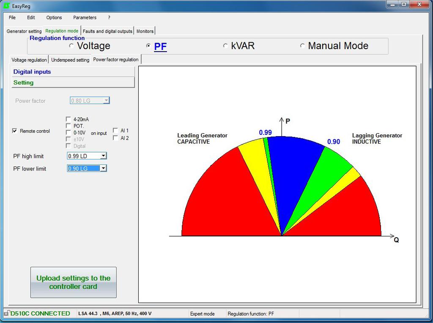433x323 pixels.
Task: Open the Monitors tab
Action: (145, 31)
